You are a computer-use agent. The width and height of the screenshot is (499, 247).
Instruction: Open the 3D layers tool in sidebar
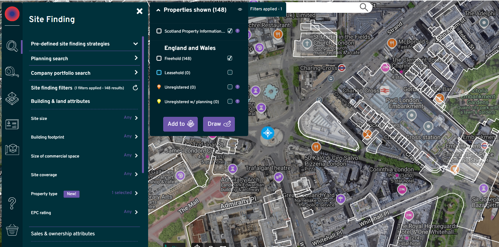click(x=12, y=98)
